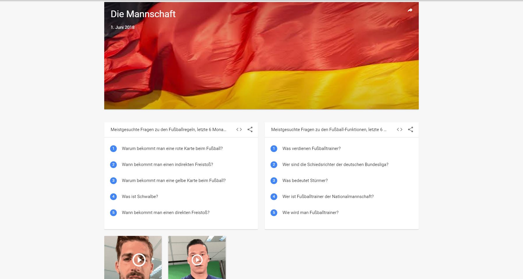Click the Meistgesuchte Fragen zu den Fußballregeln heading

tap(168, 130)
